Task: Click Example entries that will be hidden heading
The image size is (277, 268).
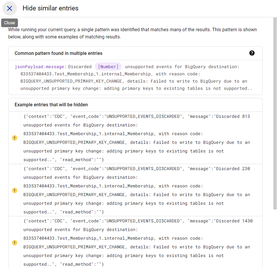Action: point(51,105)
